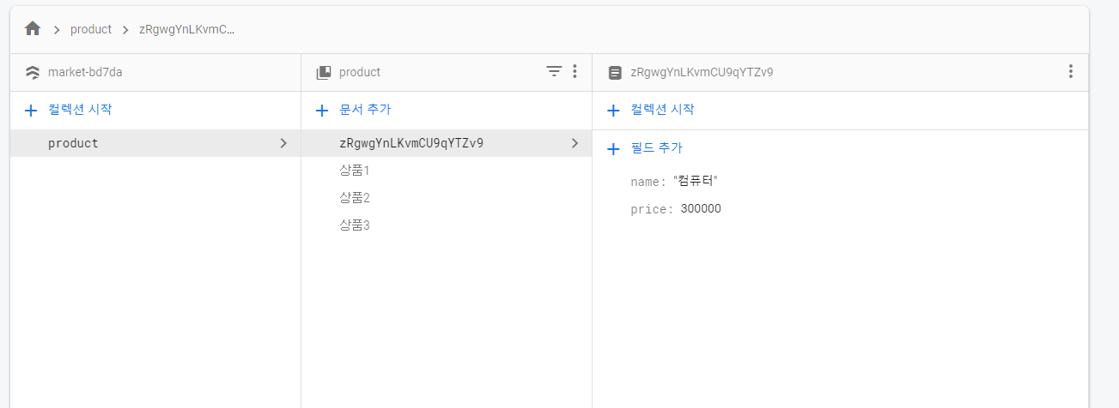The width and height of the screenshot is (1119, 408).
Task: Expand the zRgwgYnLKvmCU9qYTZv9 row chevron
Action: point(575,143)
